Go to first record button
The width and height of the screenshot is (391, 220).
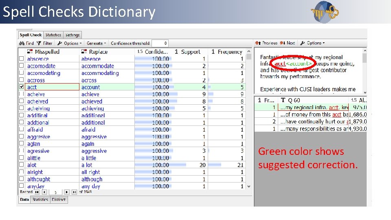pyautogui.click(x=37, y=192)
